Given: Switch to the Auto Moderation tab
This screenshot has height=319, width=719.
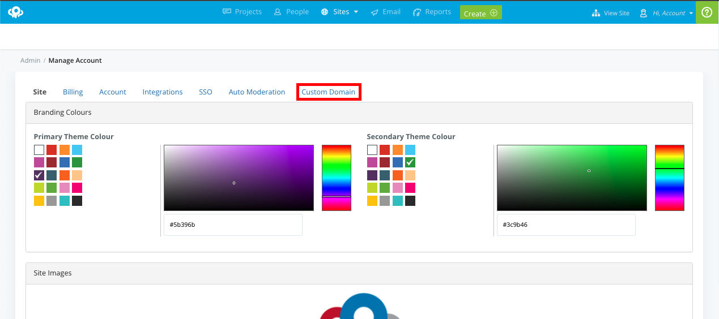Looking at the screenshot, I should 257,92.
